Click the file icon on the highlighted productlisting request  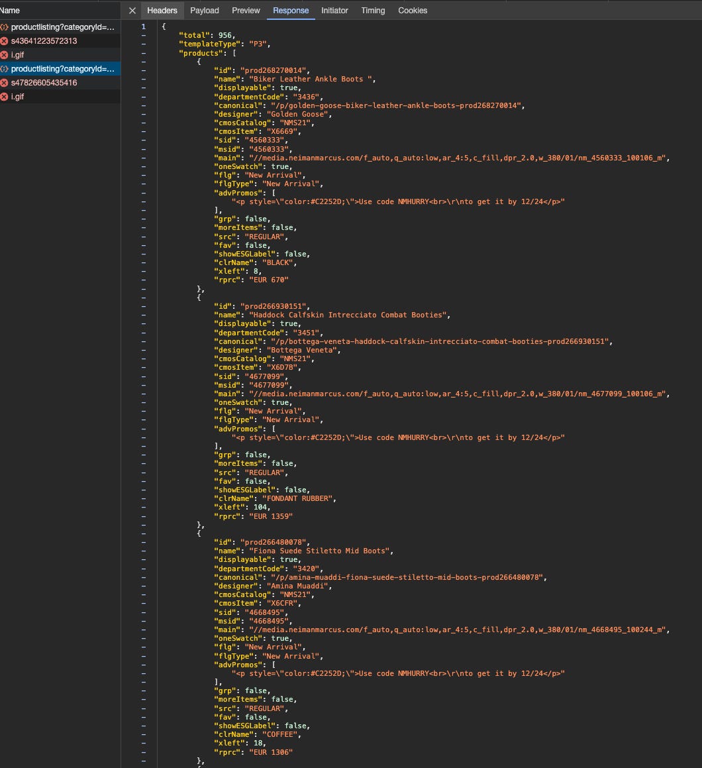pos(6,68)
